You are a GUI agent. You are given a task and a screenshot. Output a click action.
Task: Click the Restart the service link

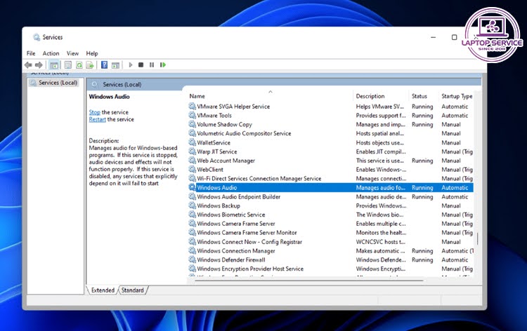click(x=97, y=119)
